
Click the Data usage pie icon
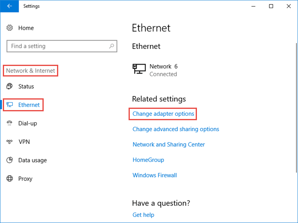click(x=10, y=160)
